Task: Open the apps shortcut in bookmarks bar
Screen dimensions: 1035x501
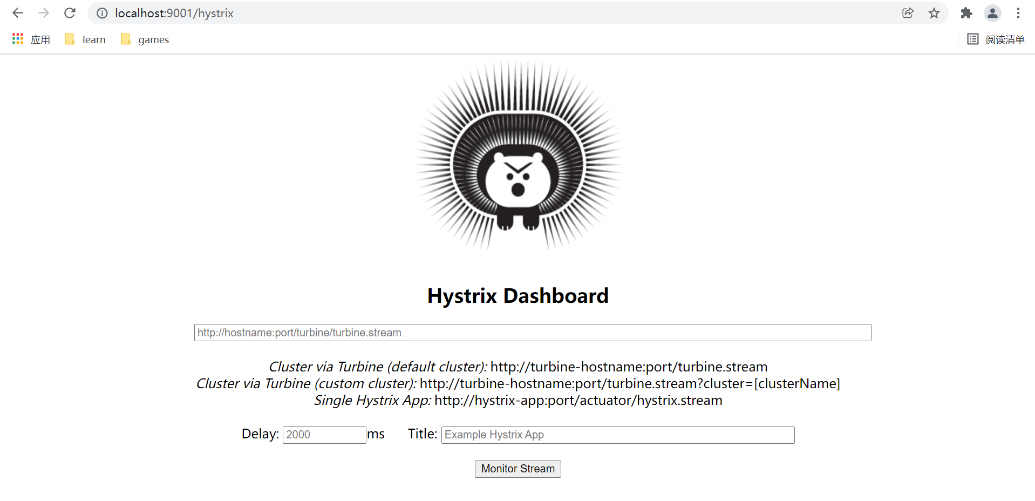Action: coord(31,39)
